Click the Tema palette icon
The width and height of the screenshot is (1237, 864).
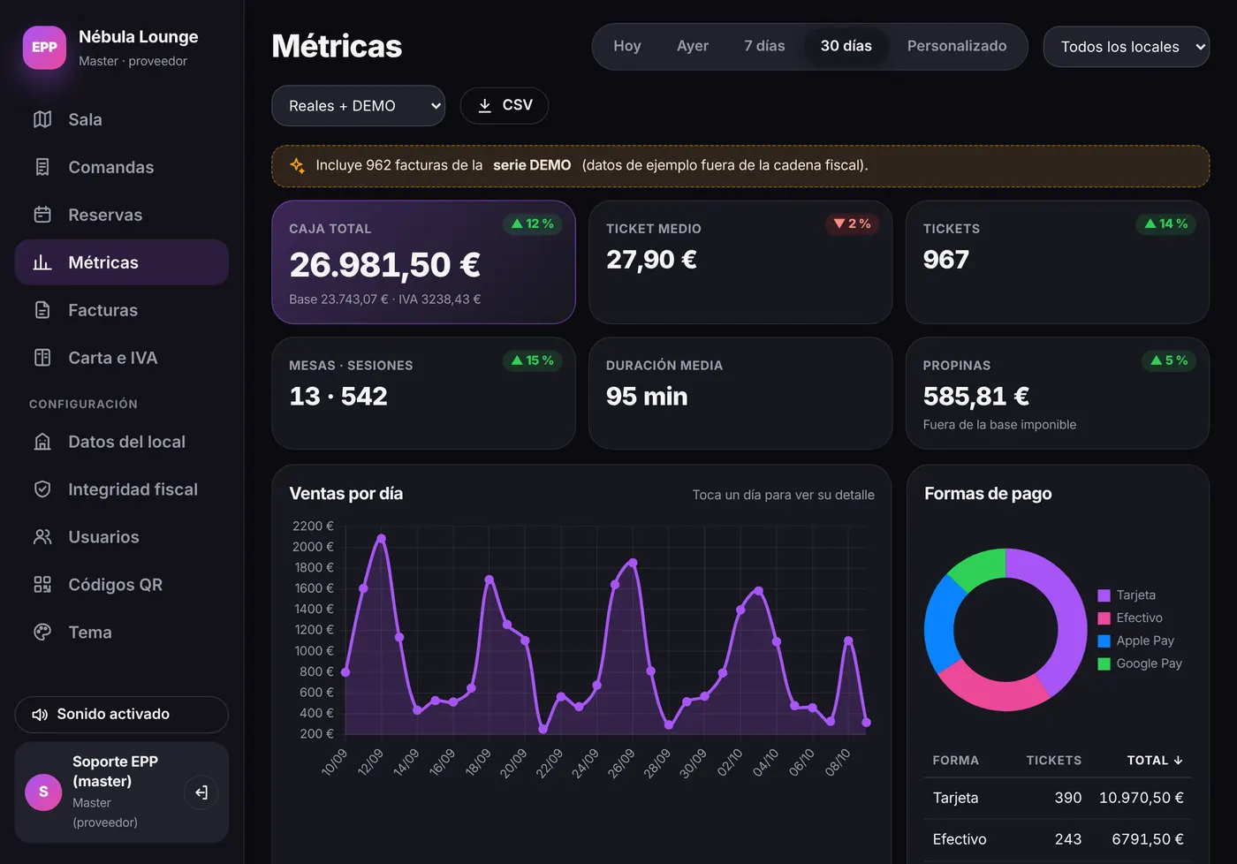click(x=42, y=633)
